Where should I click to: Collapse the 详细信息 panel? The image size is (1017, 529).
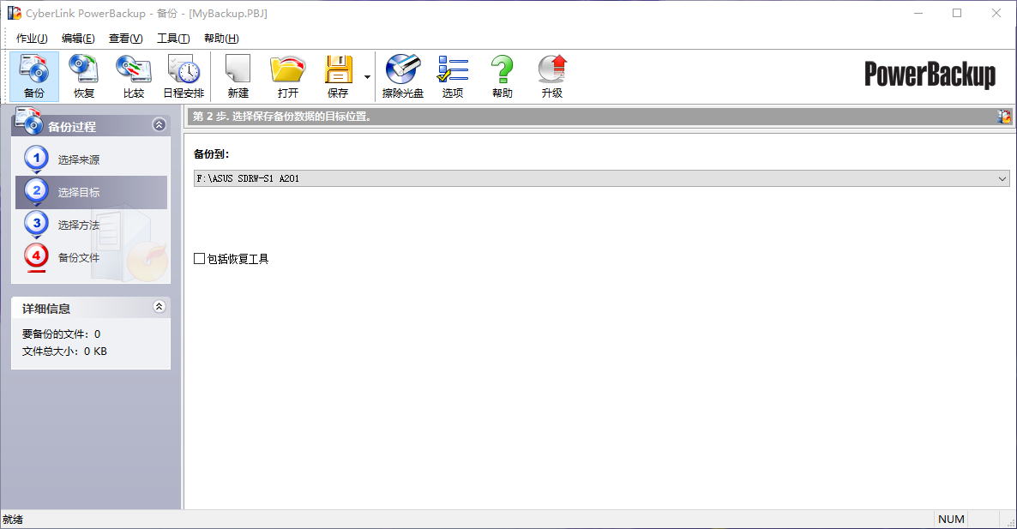coord(159,307)
